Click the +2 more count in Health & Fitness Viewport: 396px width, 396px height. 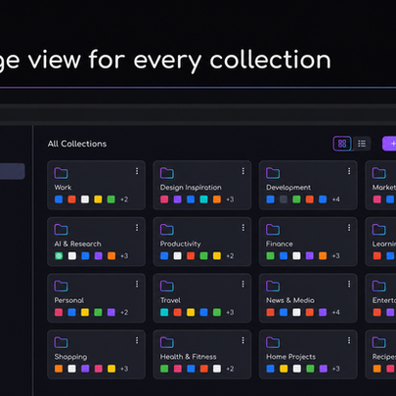(x=230, y=369)
